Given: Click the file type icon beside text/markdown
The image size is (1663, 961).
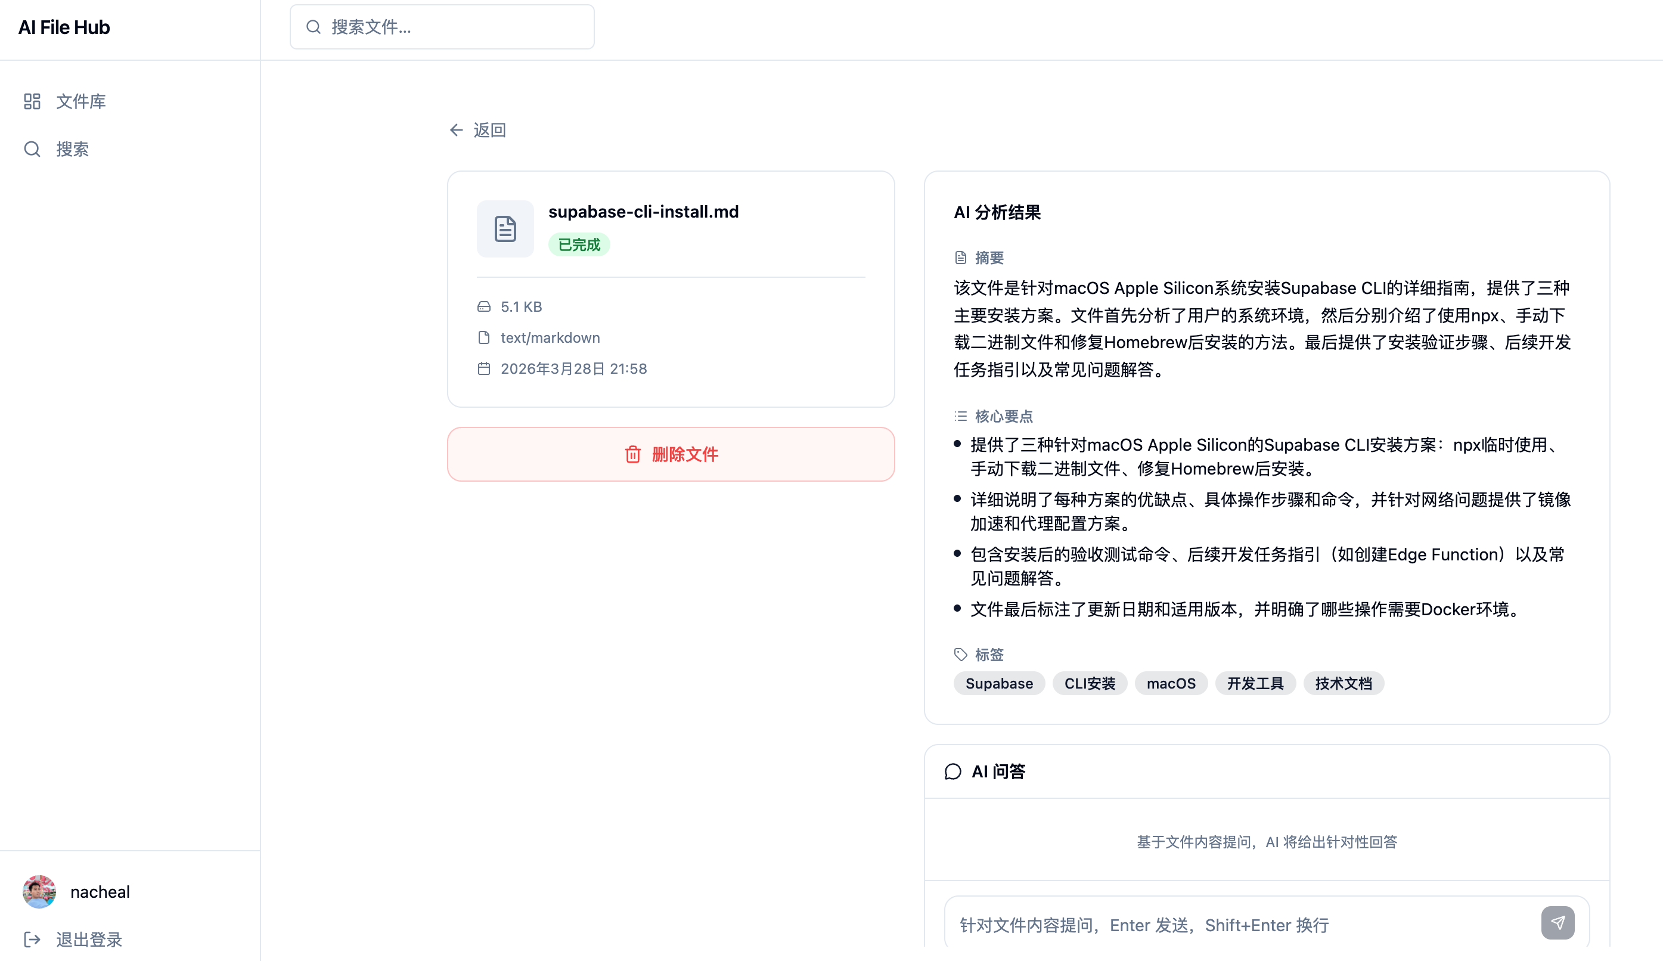Looking at the screenshot, I should click(484, 338).
